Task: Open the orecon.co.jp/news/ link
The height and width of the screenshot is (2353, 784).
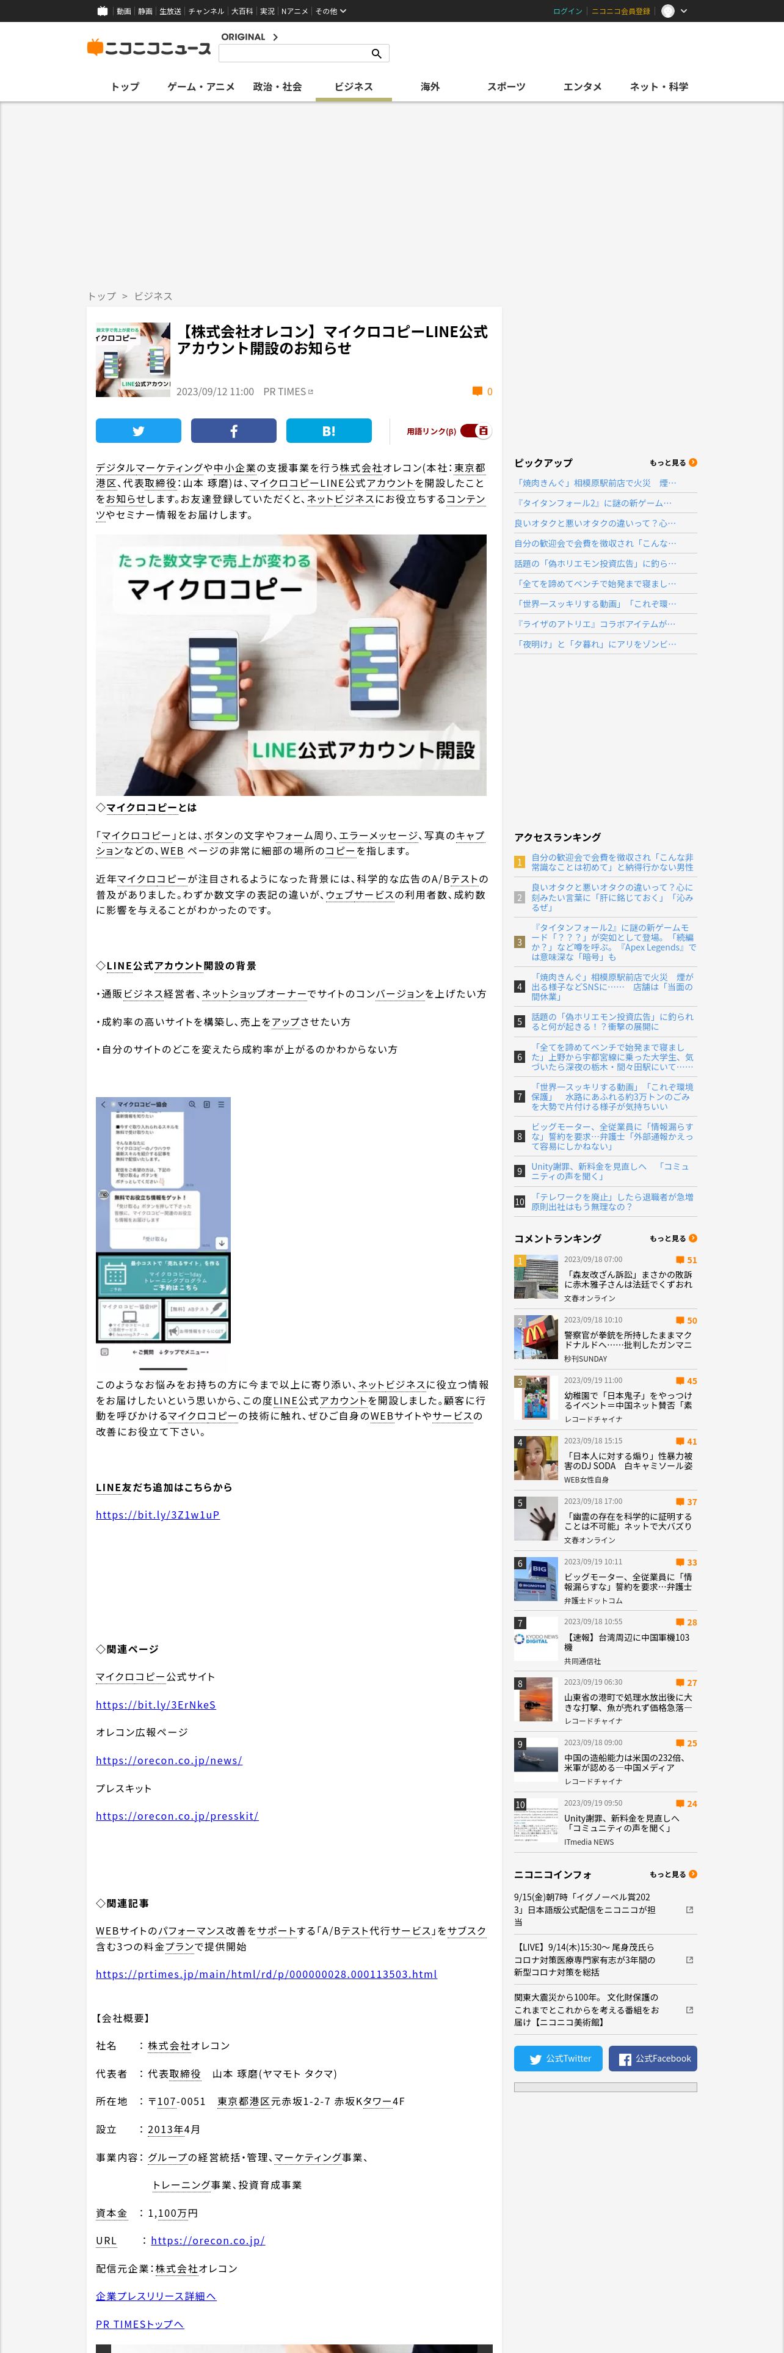Action: [169, 1760]
